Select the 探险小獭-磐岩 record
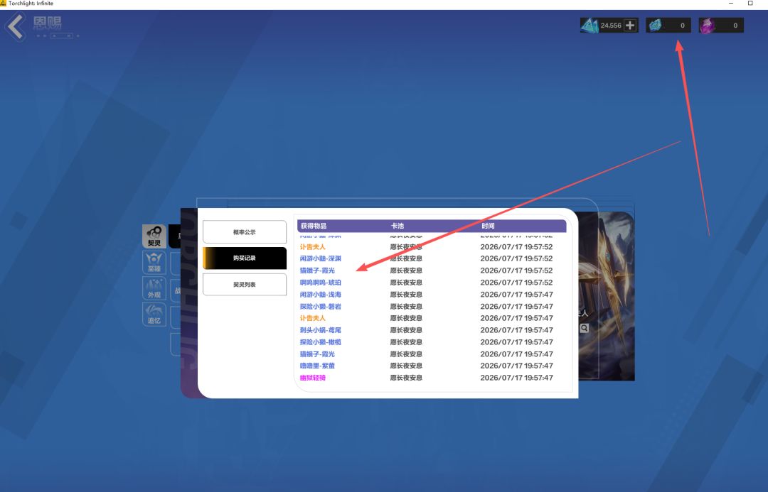Viewport: 768px width, 492px height. [320, 307]
